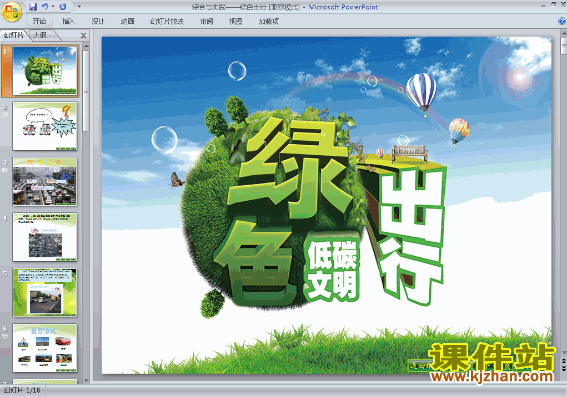567x397 pixels.
Task: Click the 绿 character on the slide
Action: click(290, 168)
